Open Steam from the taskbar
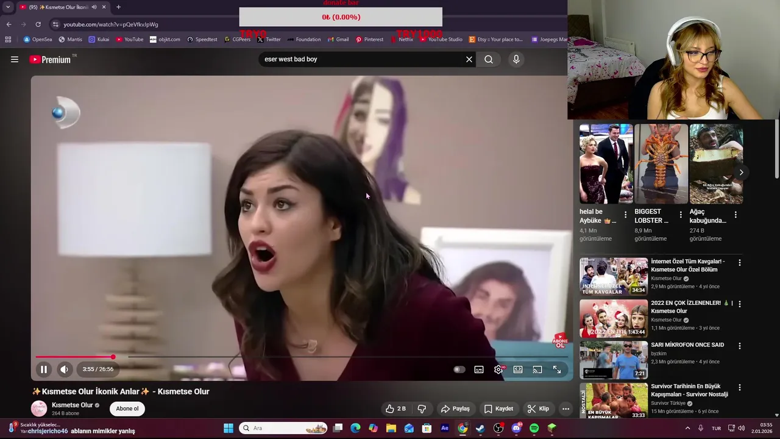 click(480, 428)
